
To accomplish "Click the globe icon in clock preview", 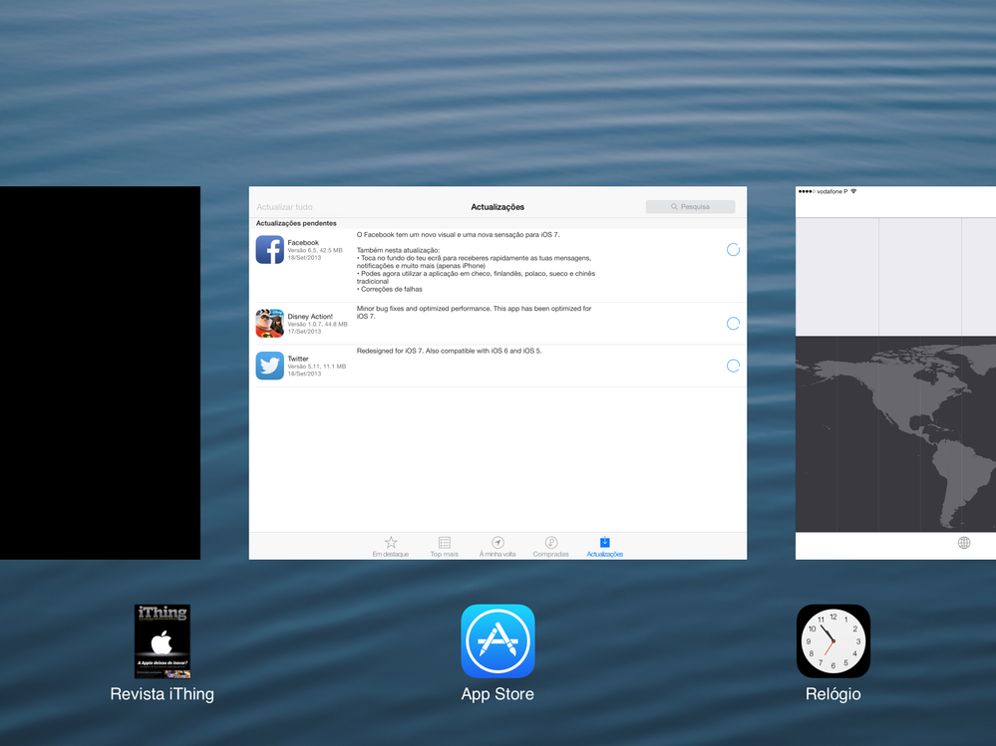I will 963,543.
